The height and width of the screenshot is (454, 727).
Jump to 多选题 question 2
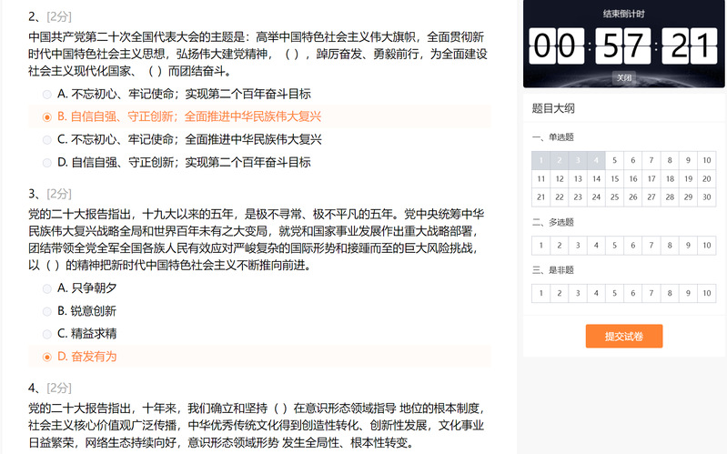pos(560,246)
